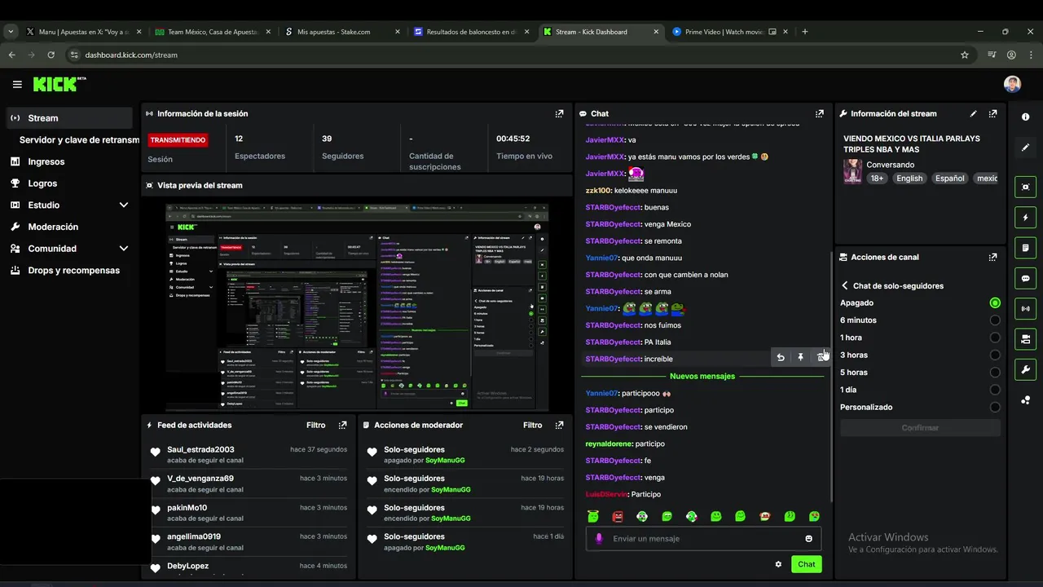Click the Español language tag
Screen dimensions: 1043x587
[x=949, y=179]
